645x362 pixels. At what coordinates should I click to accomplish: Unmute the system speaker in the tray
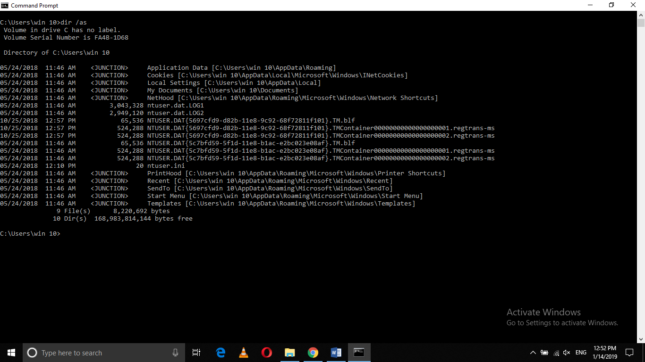(x=566, y=352)
